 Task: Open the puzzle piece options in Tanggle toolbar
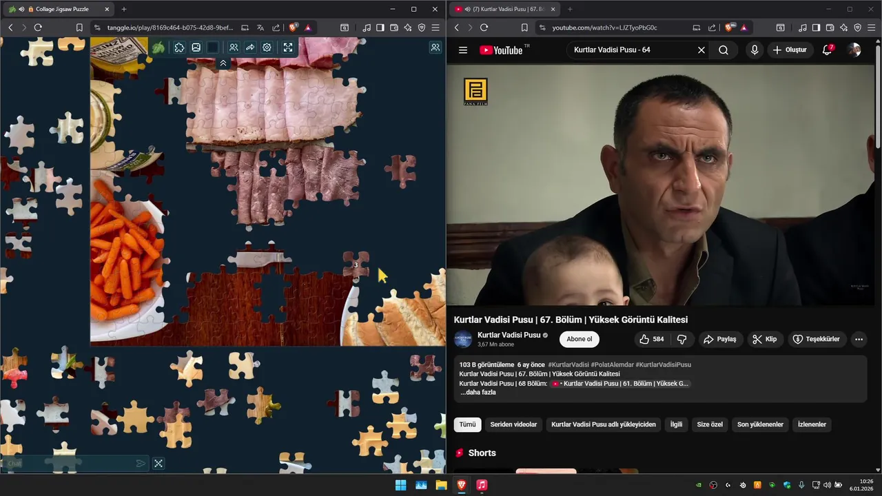(x=179, y=48)
